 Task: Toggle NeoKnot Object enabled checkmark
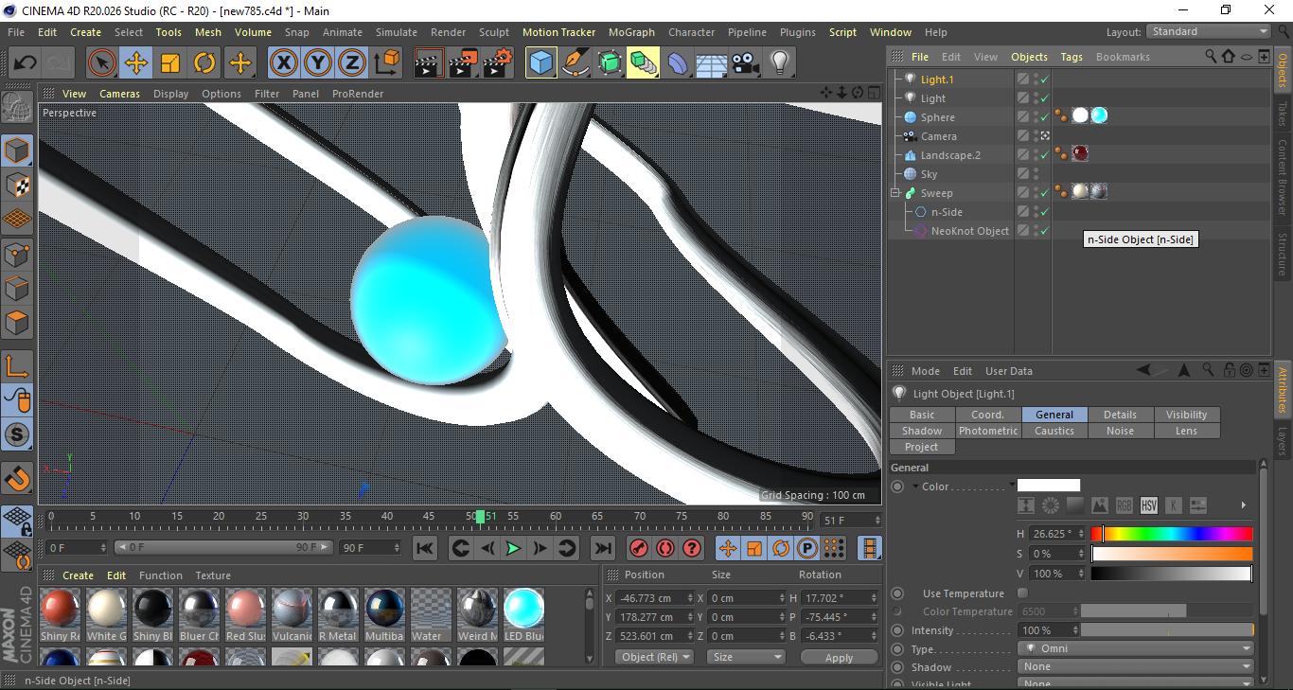(1044, 231)
